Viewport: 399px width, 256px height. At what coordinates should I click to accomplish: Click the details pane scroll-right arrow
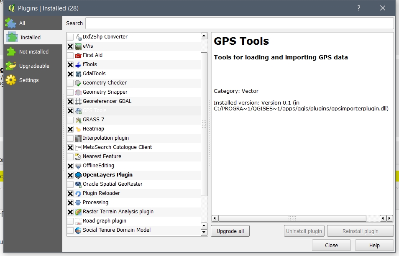pyautogui.click(x=389, y=218)
